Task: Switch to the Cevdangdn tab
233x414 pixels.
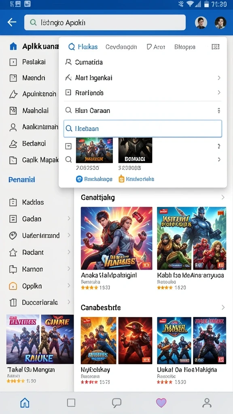Action: click(x=121, y=47)
